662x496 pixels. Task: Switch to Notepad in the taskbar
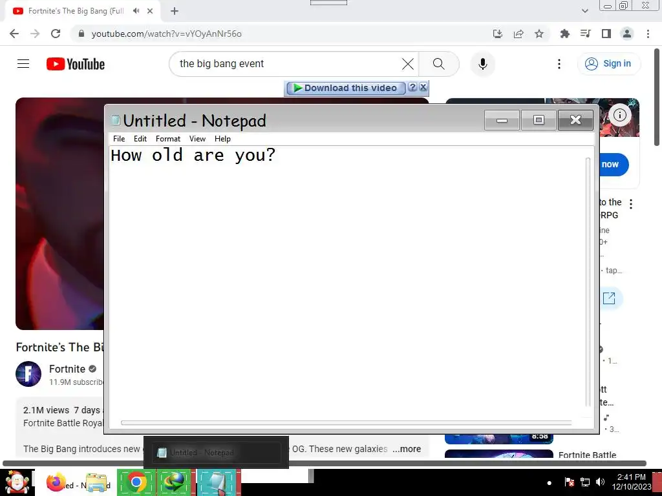(219, 482)
